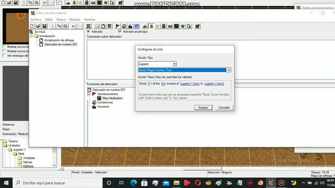This screenshot has height=188, width=335.
Task: Open the Módulo menu
Action: point(75,19)
